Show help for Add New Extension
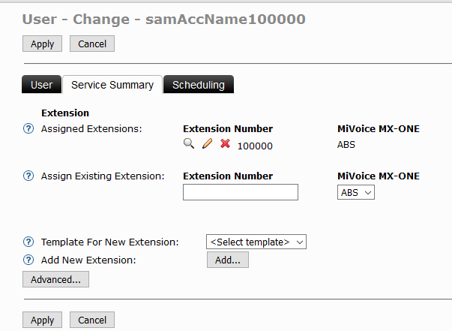This screenshot has width=452, height=331. pyautogui.click(x=28, y=260)
